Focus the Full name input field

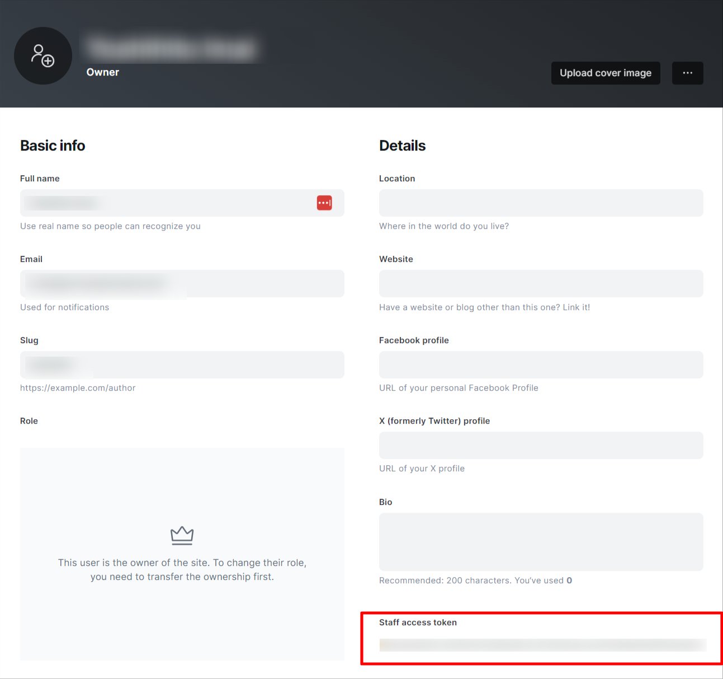182,203
